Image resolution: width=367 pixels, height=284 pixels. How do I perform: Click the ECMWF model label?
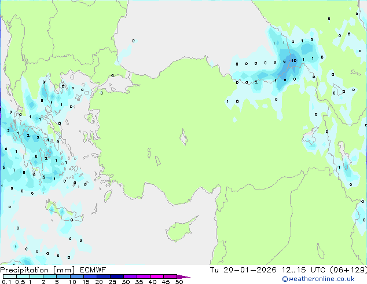93,270
